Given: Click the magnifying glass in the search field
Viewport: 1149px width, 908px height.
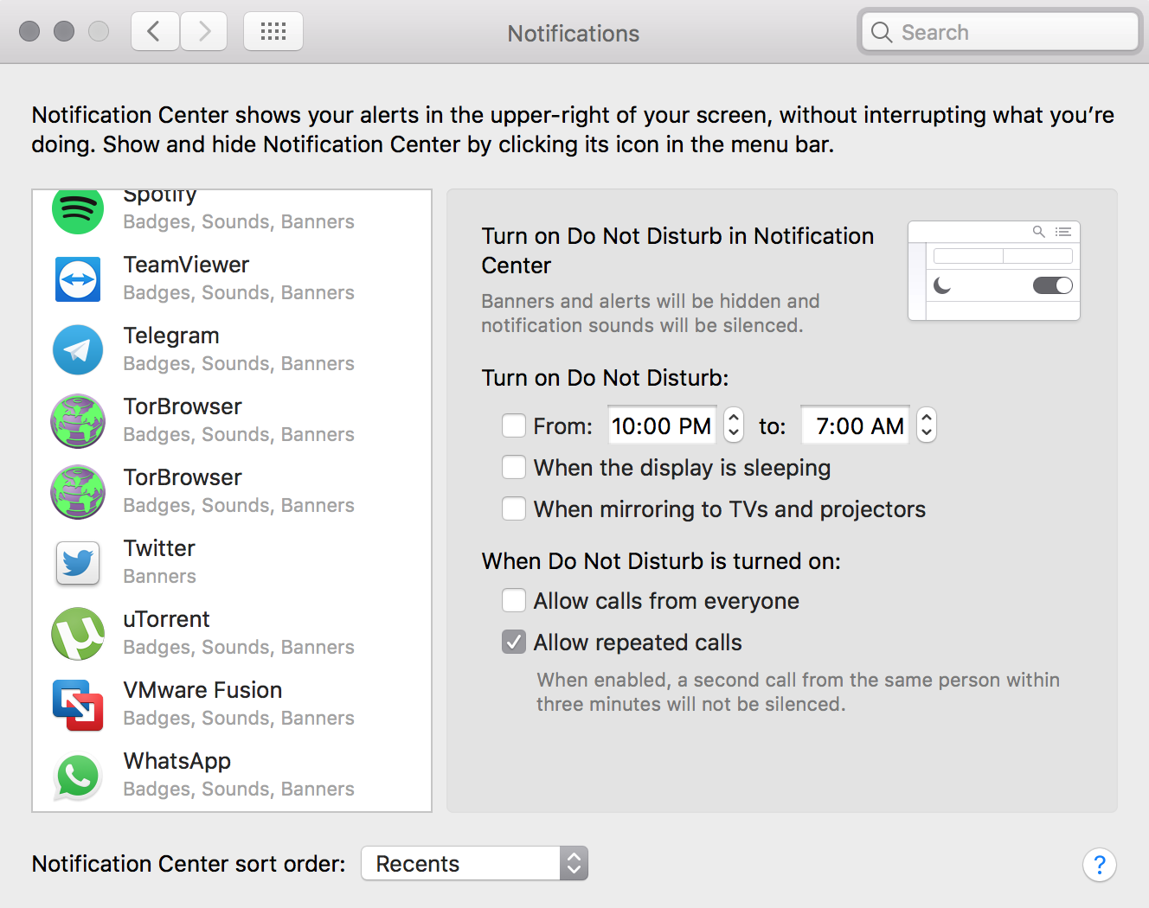Looking at the screenshot, I should tap(882, 32).
